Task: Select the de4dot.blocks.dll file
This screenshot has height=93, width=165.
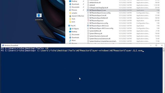Action: [x=95, y=3]
